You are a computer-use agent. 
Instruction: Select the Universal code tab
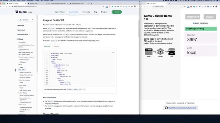tap(56, 46)
